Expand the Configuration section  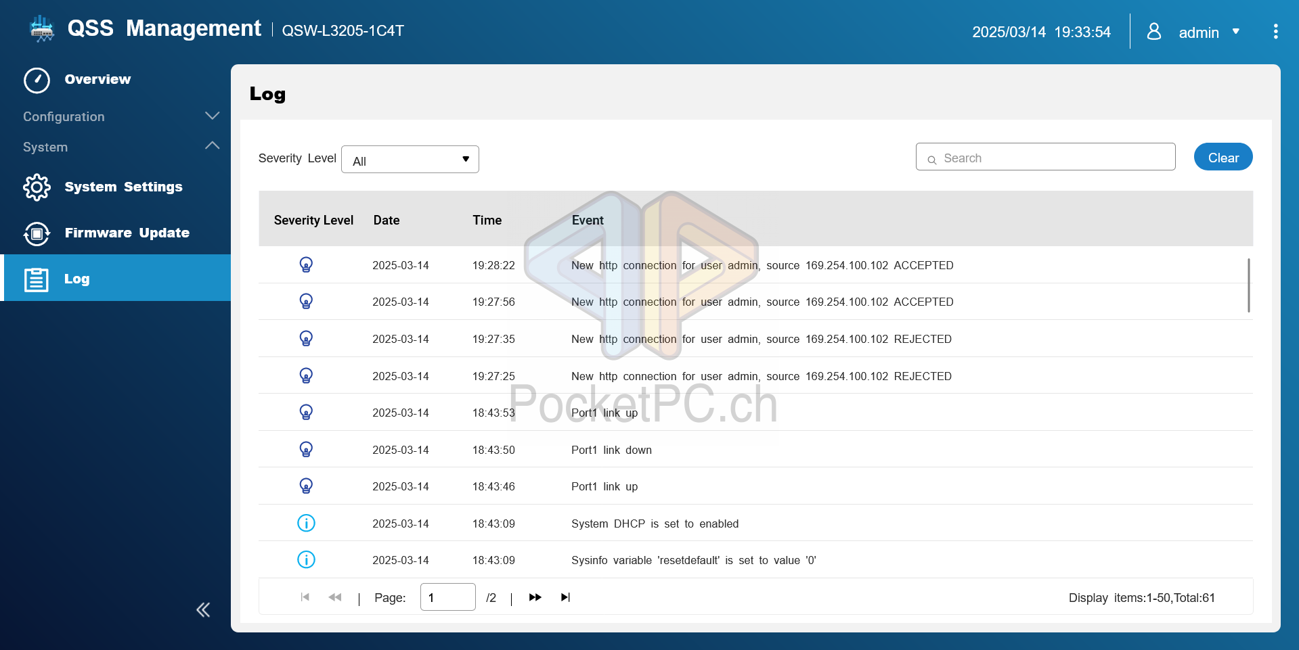(212, 116)
